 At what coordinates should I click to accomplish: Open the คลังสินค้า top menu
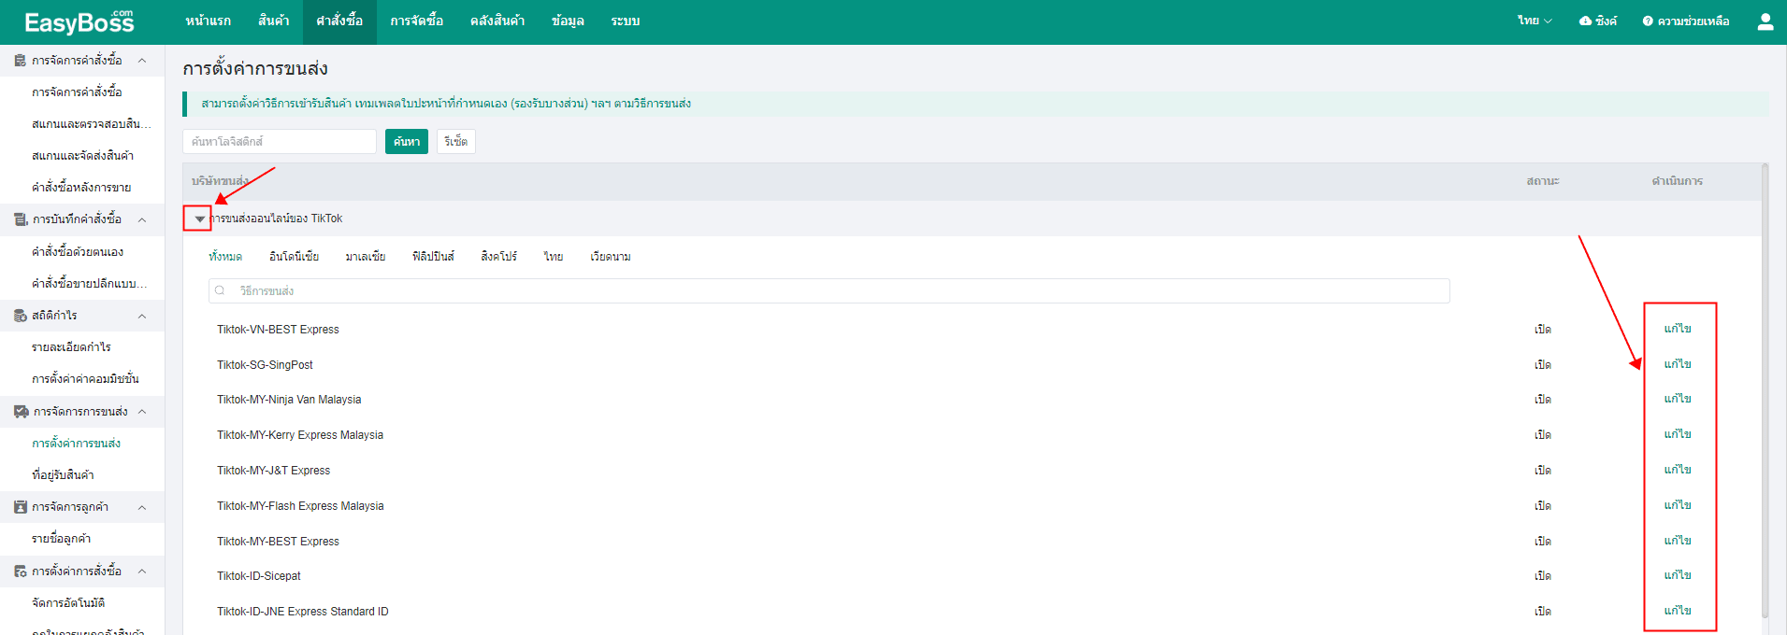[497, 21]
